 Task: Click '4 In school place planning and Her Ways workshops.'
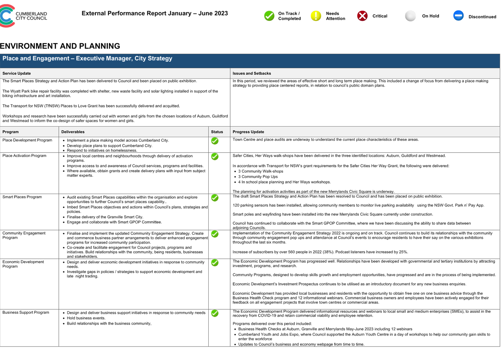coord(285,182)
